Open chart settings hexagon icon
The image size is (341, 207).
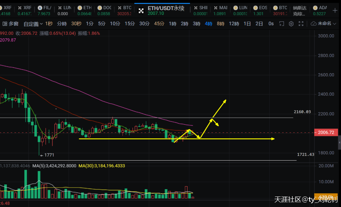pos(291,24)
